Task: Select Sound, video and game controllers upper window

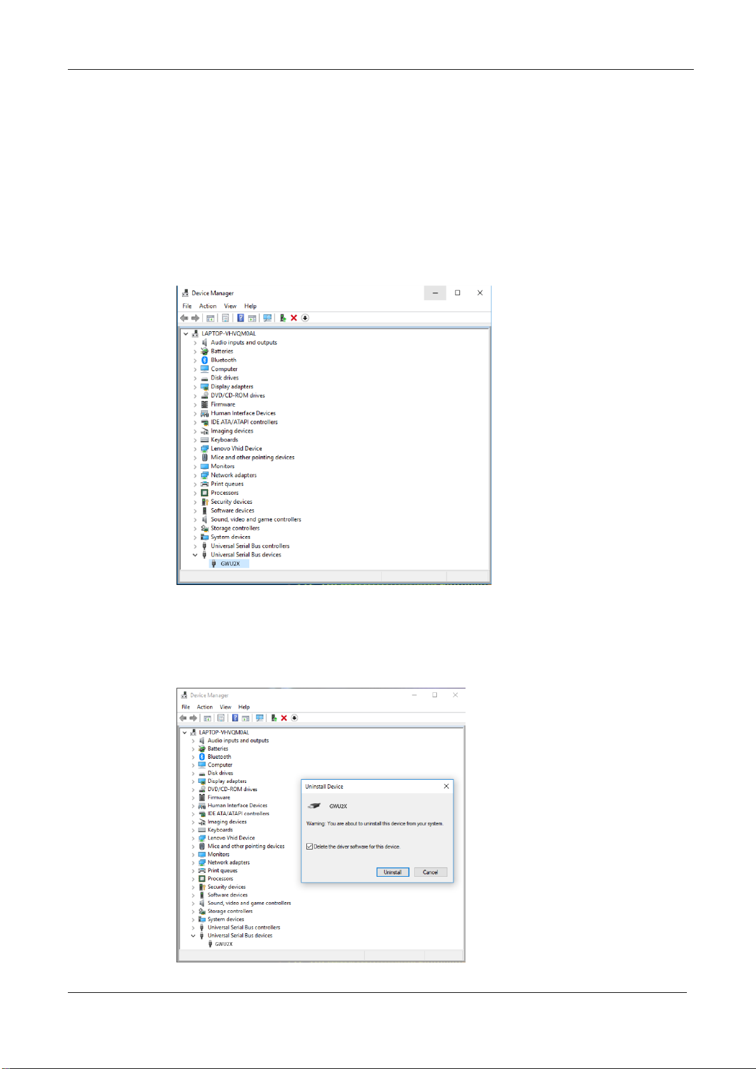Action: point(256,520)
